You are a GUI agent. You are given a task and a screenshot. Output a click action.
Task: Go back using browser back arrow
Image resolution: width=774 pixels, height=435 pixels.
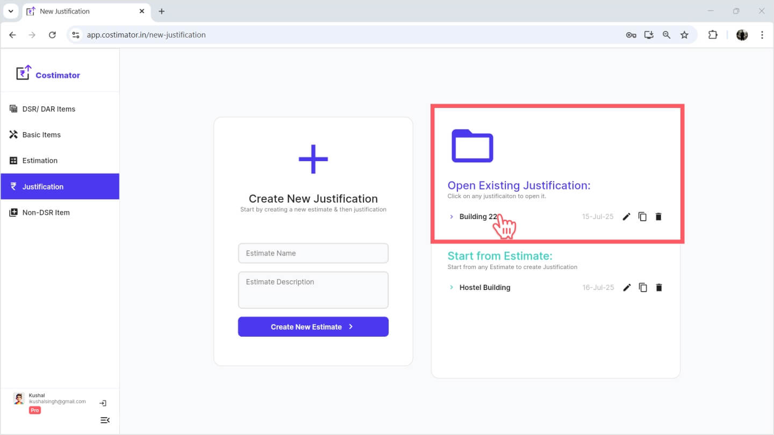(13, 35)
